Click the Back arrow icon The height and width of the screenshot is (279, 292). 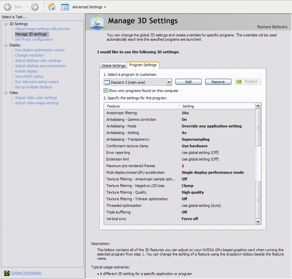tap(8, 7)
